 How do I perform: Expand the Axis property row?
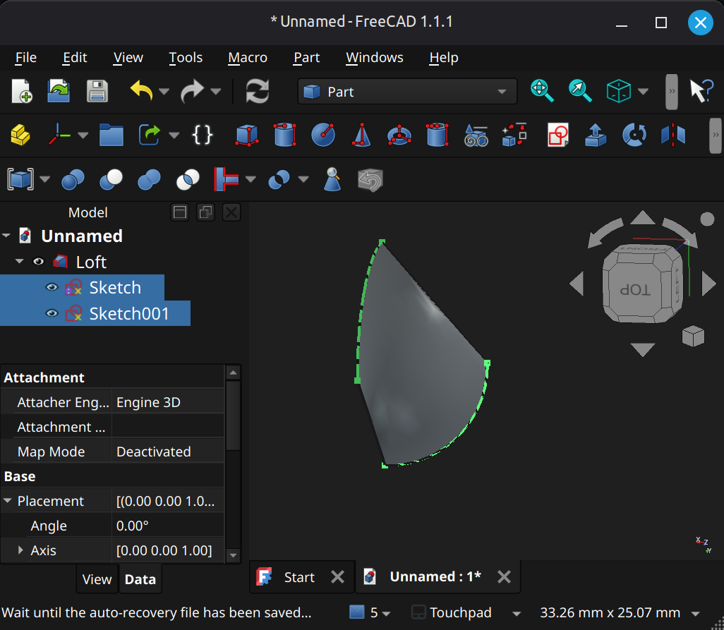pyautogui.click(x=20, y=550)
